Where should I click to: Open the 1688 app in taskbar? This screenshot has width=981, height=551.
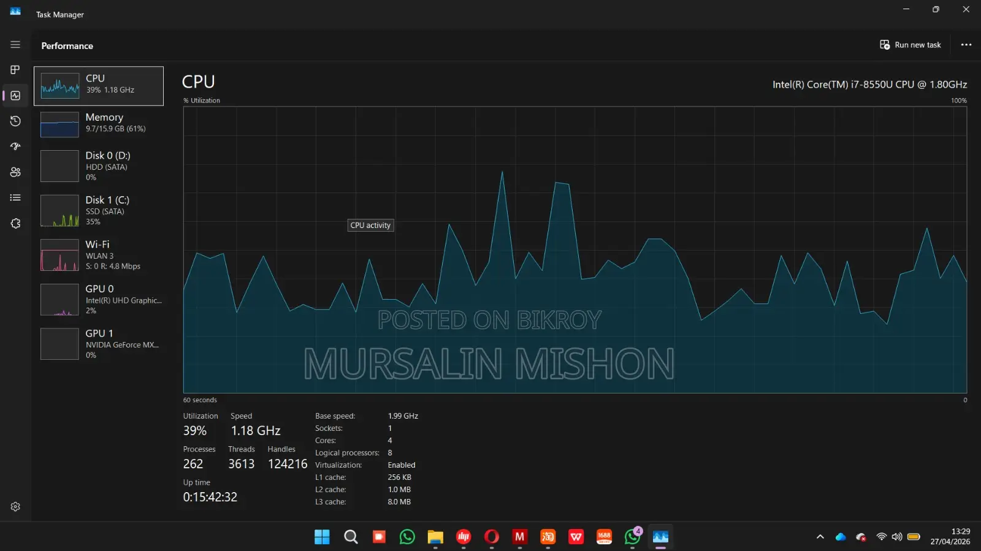605,537
